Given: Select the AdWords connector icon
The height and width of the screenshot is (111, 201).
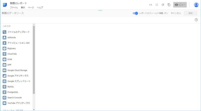Looking at the screenshot, I should pos(4,37).
